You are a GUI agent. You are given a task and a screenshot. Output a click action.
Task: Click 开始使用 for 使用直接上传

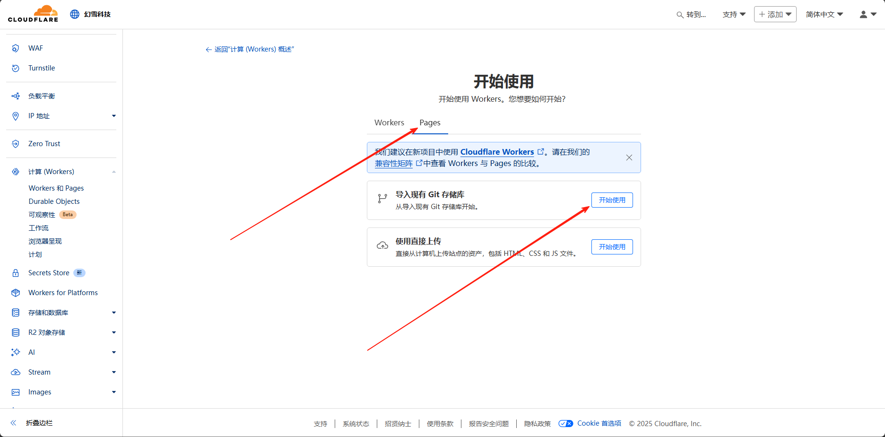coord(612,247)
